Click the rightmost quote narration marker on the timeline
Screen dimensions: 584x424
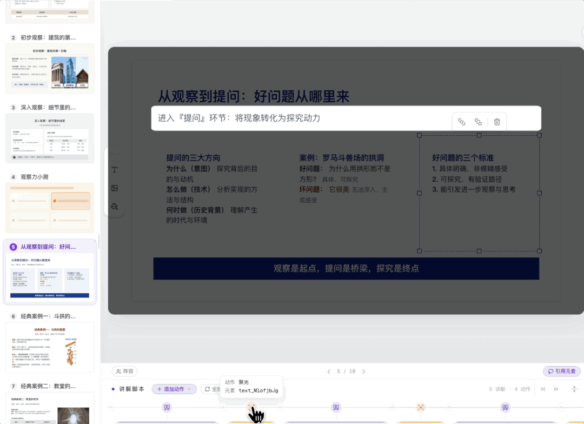[505, 407]
